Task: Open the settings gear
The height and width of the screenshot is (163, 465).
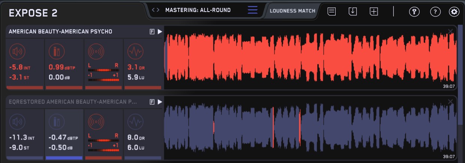Action: click(454, 12)
